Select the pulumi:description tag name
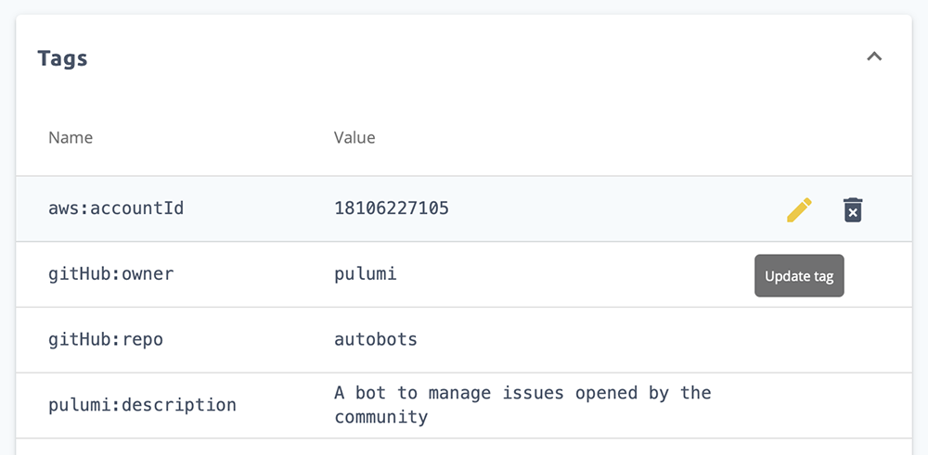Viewport: 928px width, 455px height. [142, 405]
